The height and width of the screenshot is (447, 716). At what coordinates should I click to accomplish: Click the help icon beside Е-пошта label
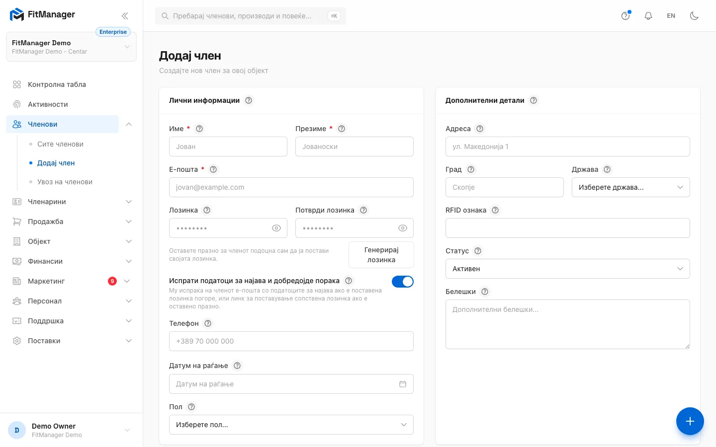213,169
